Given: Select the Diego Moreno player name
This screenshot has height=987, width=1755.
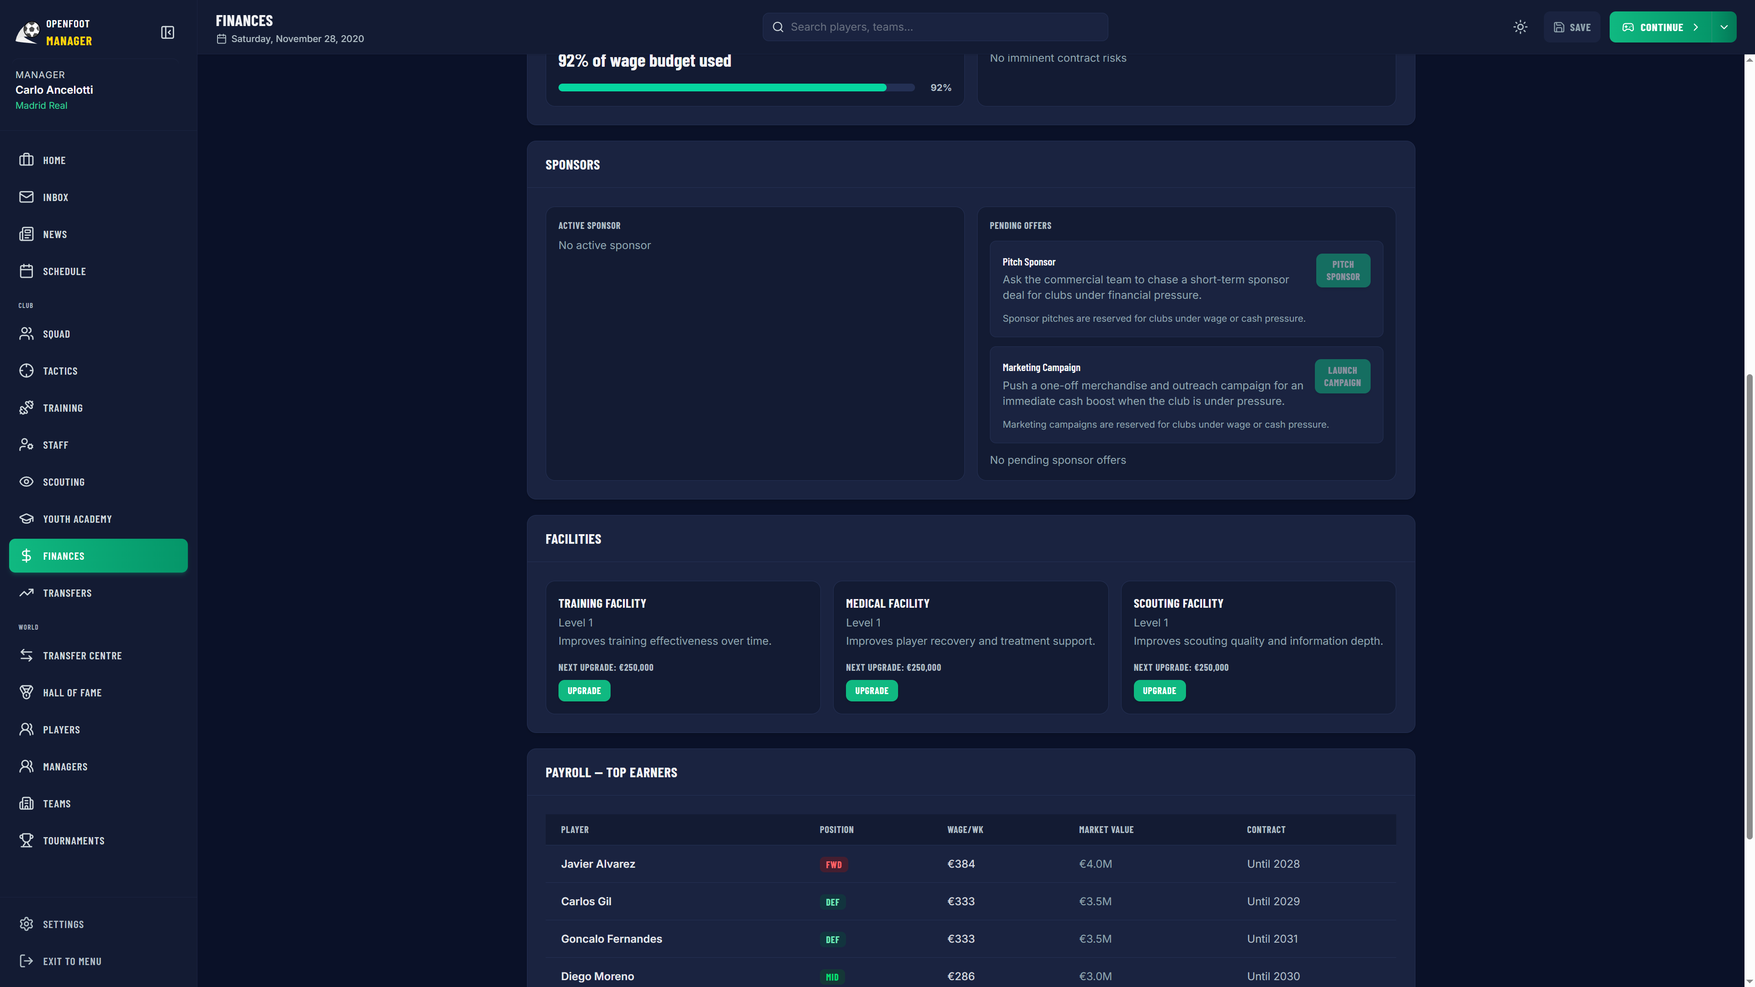Looking at the screenshot, I should 597,976.
